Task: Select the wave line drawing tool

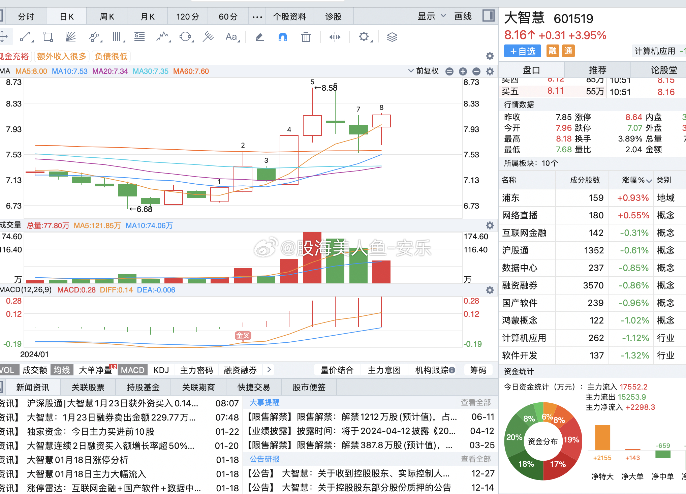Action: point(163,36)
